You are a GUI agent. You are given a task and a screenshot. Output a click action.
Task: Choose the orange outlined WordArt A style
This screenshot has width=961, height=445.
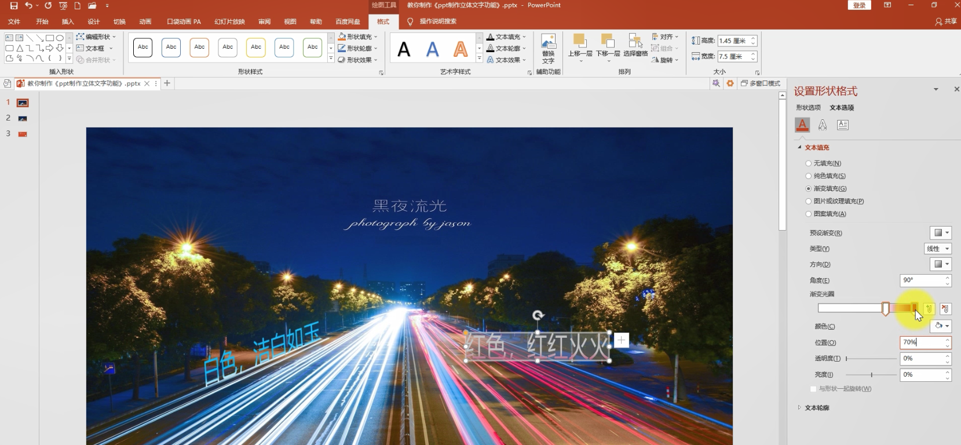coord(461,49)
